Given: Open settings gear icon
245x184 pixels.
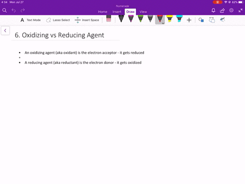Looking at the screenshot, I should pos(231,10).
